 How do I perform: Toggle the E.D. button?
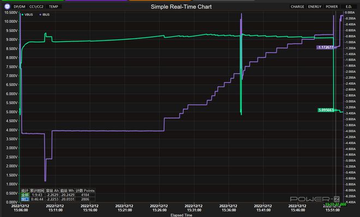349,7
